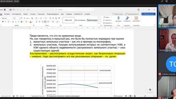Toggle superscript x² formatting
176x99 pixels.
(x=18, y=22)
